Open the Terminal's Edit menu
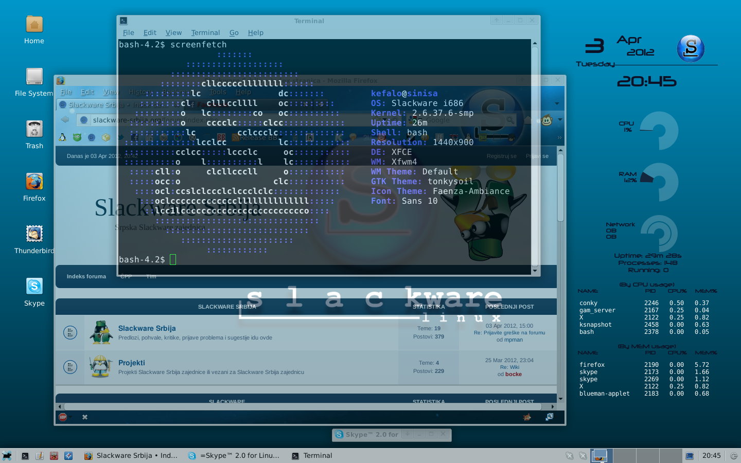 pyautogui.click(x=150, y=32)
